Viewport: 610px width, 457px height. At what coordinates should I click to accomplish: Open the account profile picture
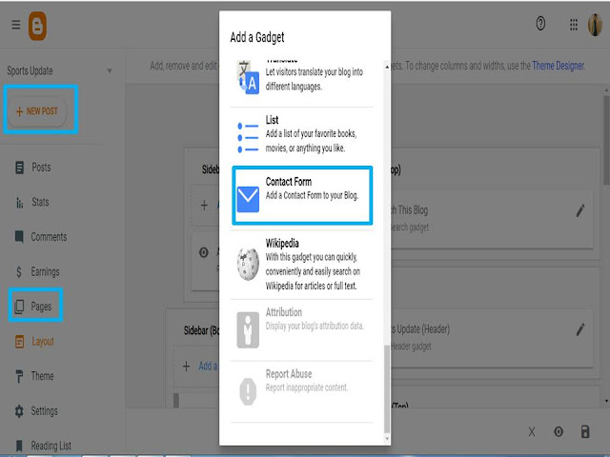(x=595, y=25)
